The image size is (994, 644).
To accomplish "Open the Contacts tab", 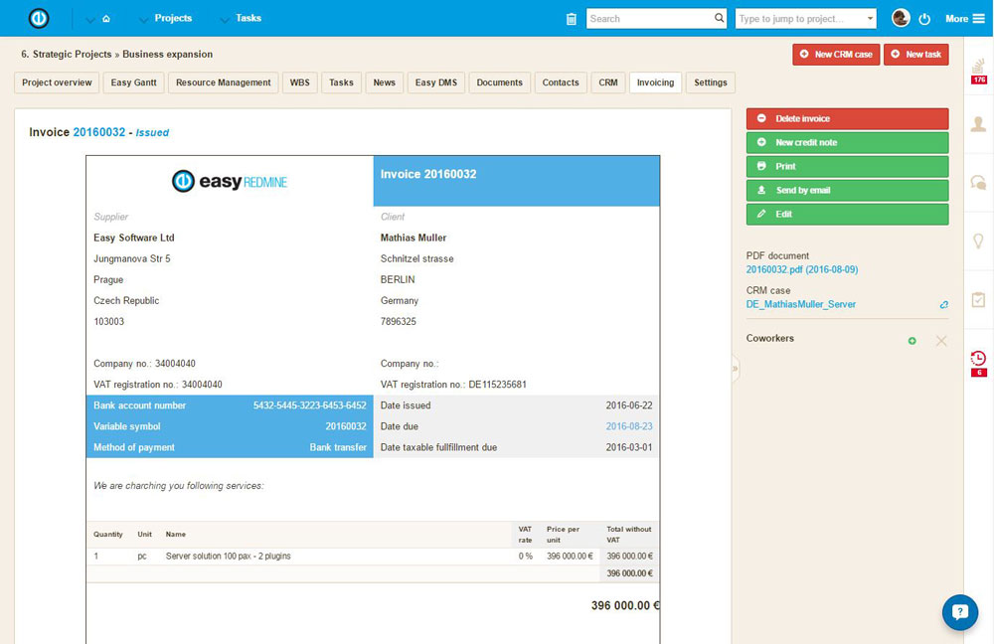I will (x=561, y=82).
